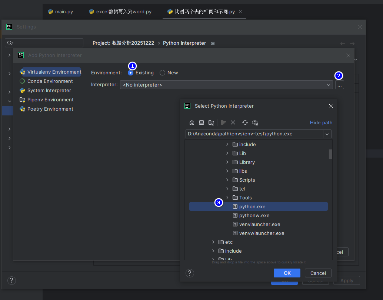Screen dimensions: 383x300
Task: Select System Interpreter option
Action: pos(46,91)
